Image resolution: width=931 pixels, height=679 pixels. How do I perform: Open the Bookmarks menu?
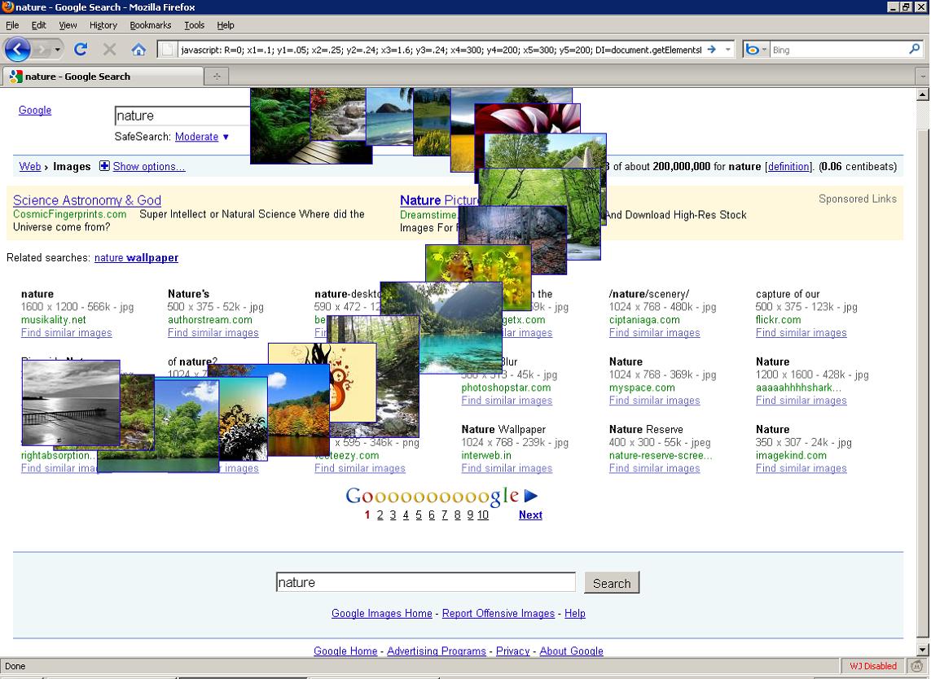coord(150,25)
